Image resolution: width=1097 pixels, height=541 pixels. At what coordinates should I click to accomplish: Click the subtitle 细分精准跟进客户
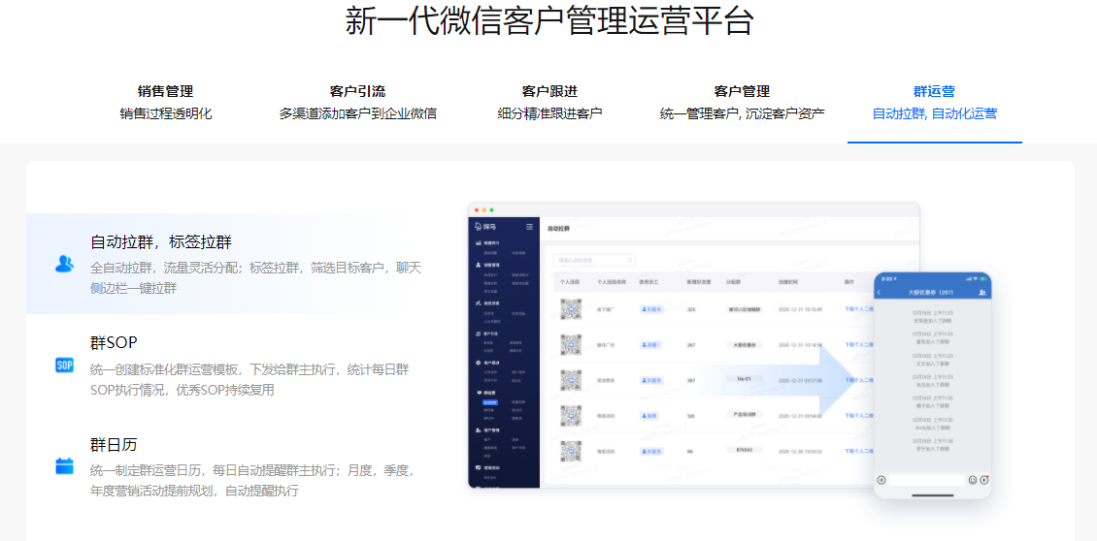click(x=549, y=113)
